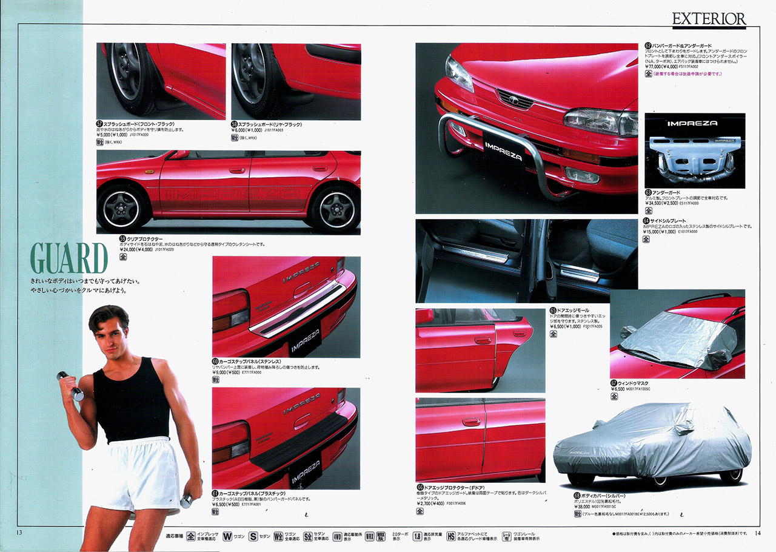Click the front bumper guard photo
This screenshot has height=552, width=776.
tap(527, 128)
